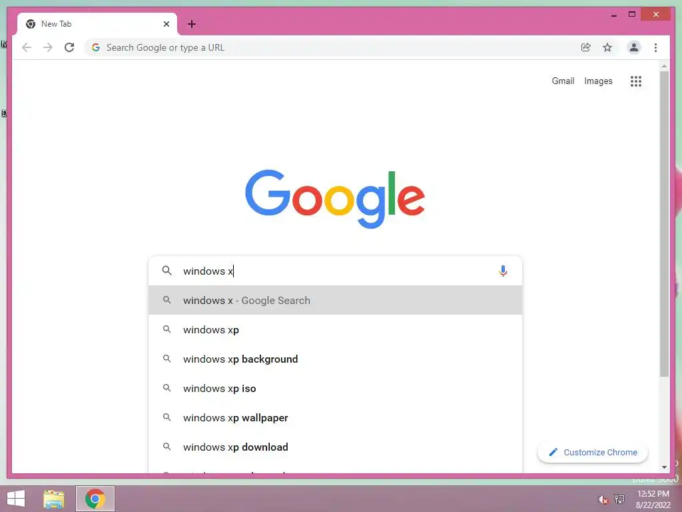Click the Customize Chrome button
The image size is (682, 512).
592,453
